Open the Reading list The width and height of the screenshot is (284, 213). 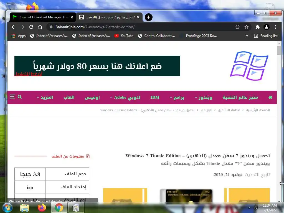(x=266, y=36)
